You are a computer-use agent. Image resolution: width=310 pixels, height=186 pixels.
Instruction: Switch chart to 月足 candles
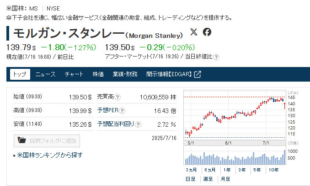coord(225,179)
